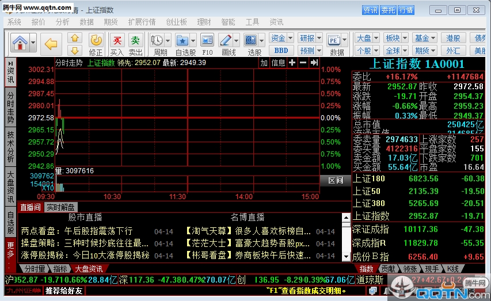Select the K线 tab in right panel
The height and width of the screenshot is (301, 491).
(453, 269)
